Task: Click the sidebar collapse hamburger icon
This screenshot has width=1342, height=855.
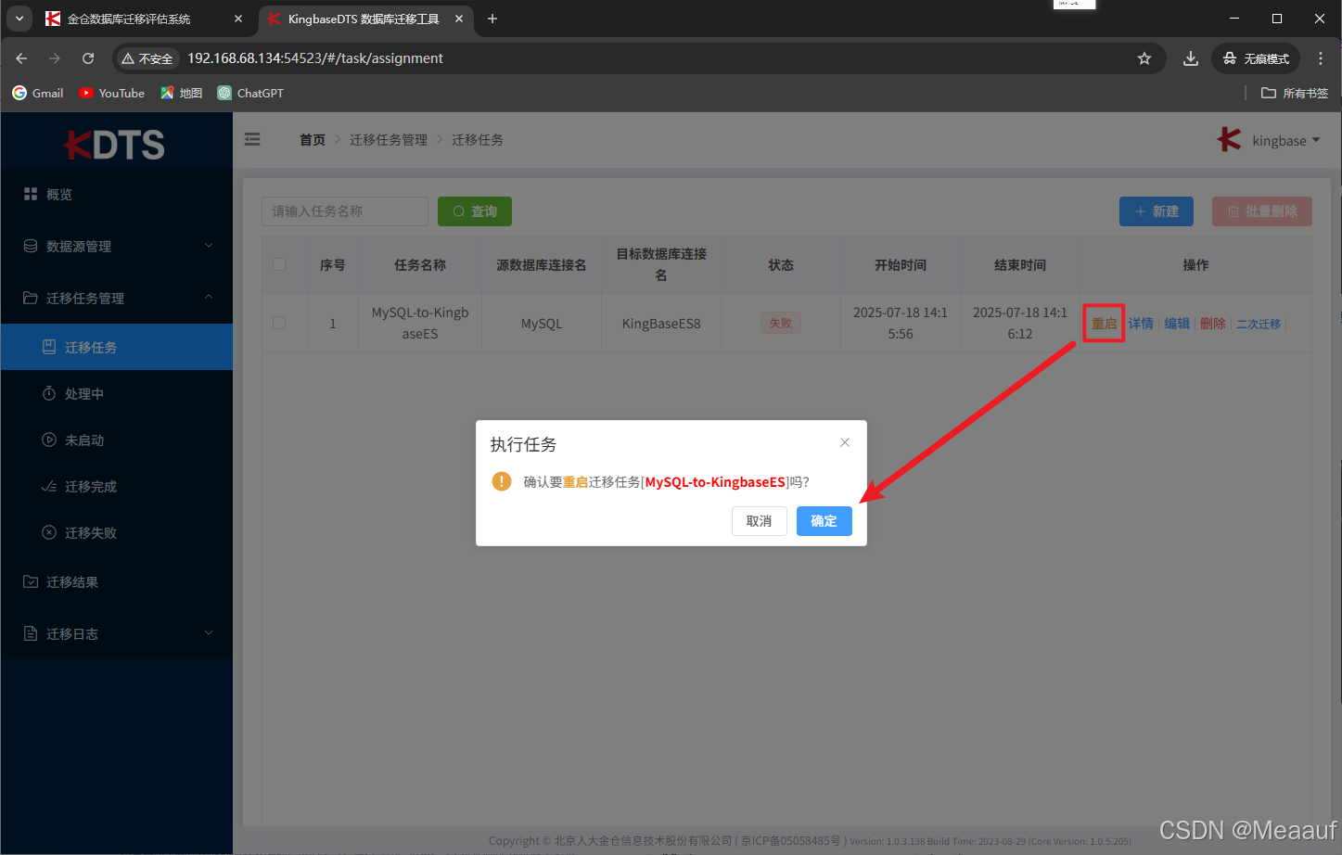Action: pos(252,139)
